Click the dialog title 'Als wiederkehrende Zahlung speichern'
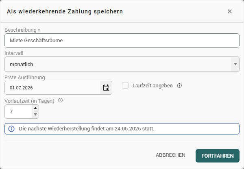Screen dimensions: 244x169 [x=65, y=11]
